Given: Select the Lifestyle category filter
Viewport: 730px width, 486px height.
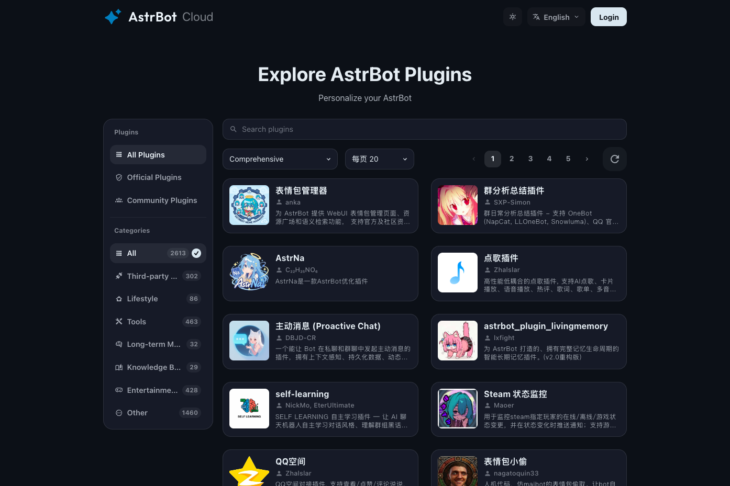Looking at the screenshot, I should 158,299.
